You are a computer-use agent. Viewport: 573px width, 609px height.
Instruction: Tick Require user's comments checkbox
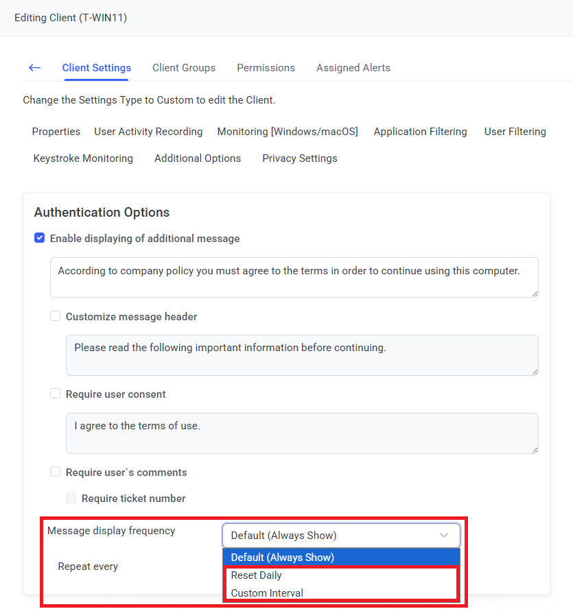tap(56, 473)
